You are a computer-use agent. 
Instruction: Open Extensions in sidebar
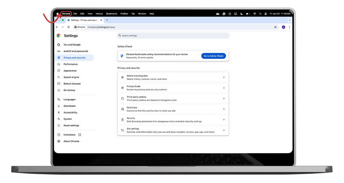(70, 135)
